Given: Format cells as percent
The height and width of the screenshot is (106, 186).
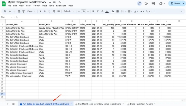Looking at the screenshot, I should coord(45,11).
